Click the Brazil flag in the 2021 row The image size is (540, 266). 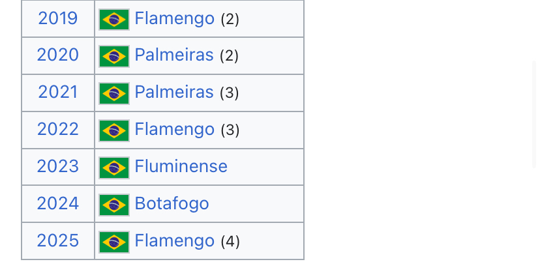(x=114, y=93)
